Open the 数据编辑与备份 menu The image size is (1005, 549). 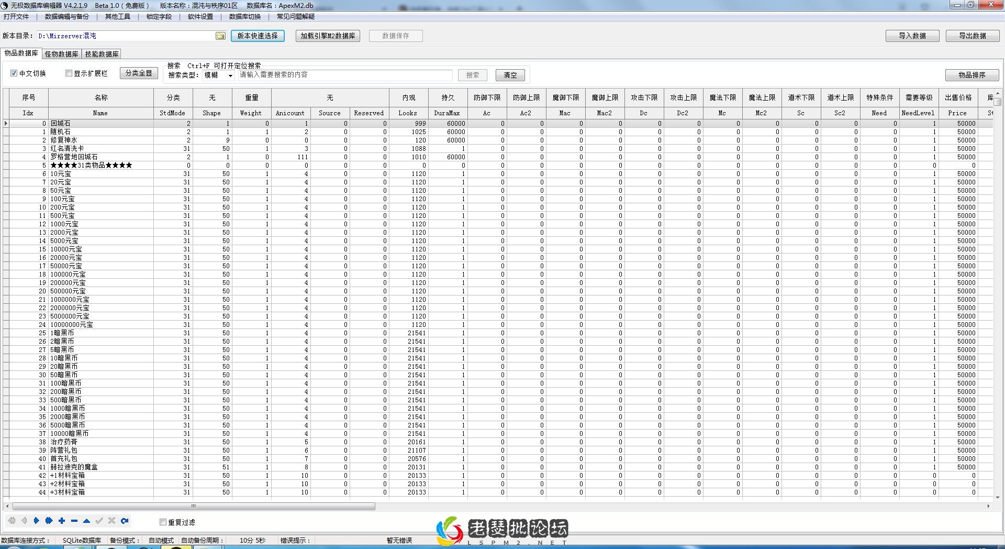[67, 16]
